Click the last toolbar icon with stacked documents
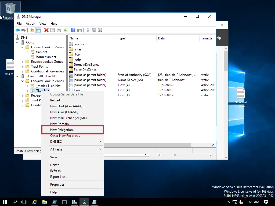This screenshot has height=206, width=275. point(100,30)
